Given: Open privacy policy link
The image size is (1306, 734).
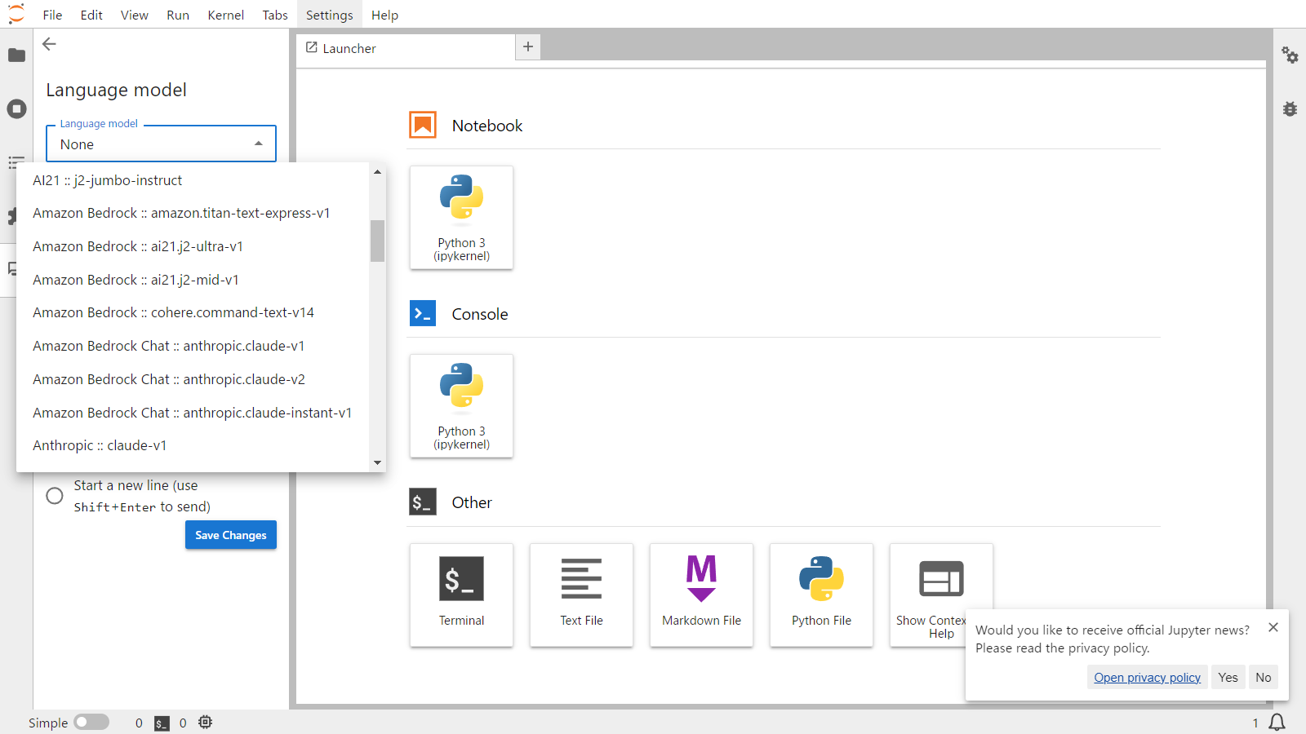Looking at the screenshot, I should click(1147, 678).
